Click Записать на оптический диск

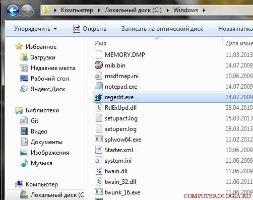162,29
